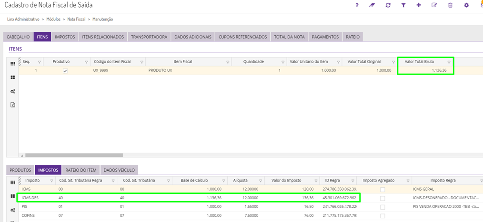Switch to the CABEÇALHO tab
This screenshot has height=222, width=483.
pyautogui.click(x=18, y=37)
